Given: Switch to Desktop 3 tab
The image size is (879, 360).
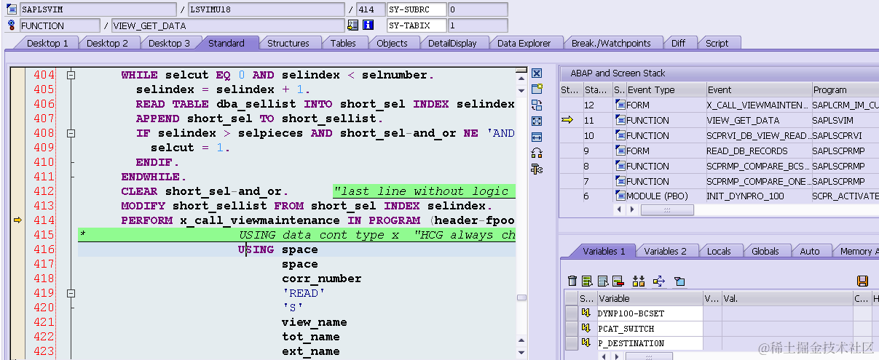Looking at the screenshot, I should [x=169, y=43].
